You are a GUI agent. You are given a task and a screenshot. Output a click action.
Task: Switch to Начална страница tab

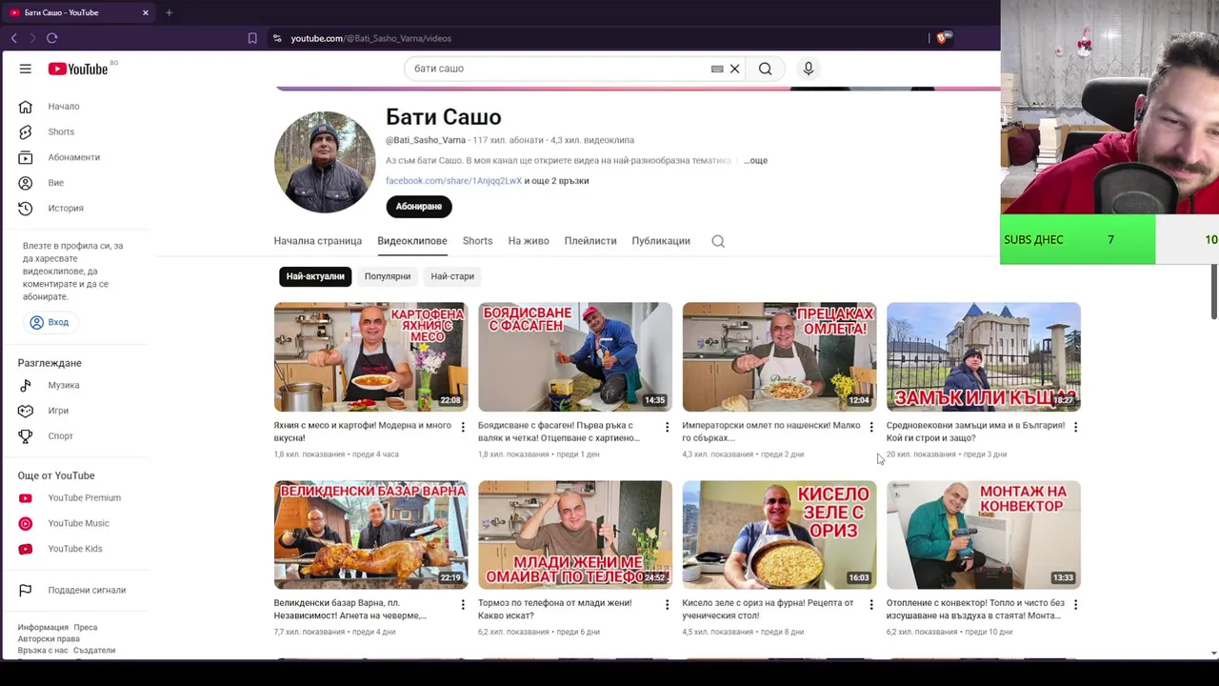(x=318, y=241)
